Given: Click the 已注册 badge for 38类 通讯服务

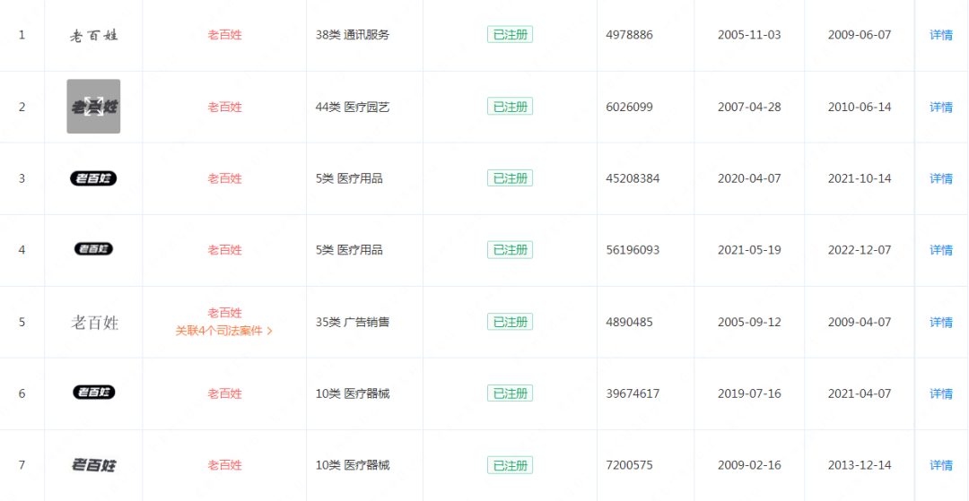Looking at the screenshot, I should (510, 35).
